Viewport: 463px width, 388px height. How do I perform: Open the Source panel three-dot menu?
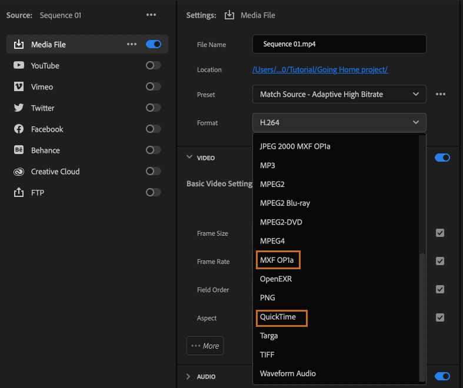(x=151, y=15)
